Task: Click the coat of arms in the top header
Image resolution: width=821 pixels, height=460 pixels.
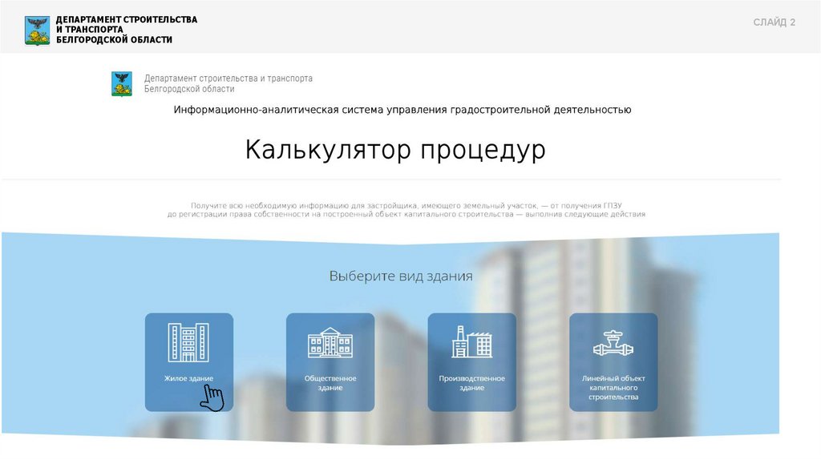Action: coord(38,30)
